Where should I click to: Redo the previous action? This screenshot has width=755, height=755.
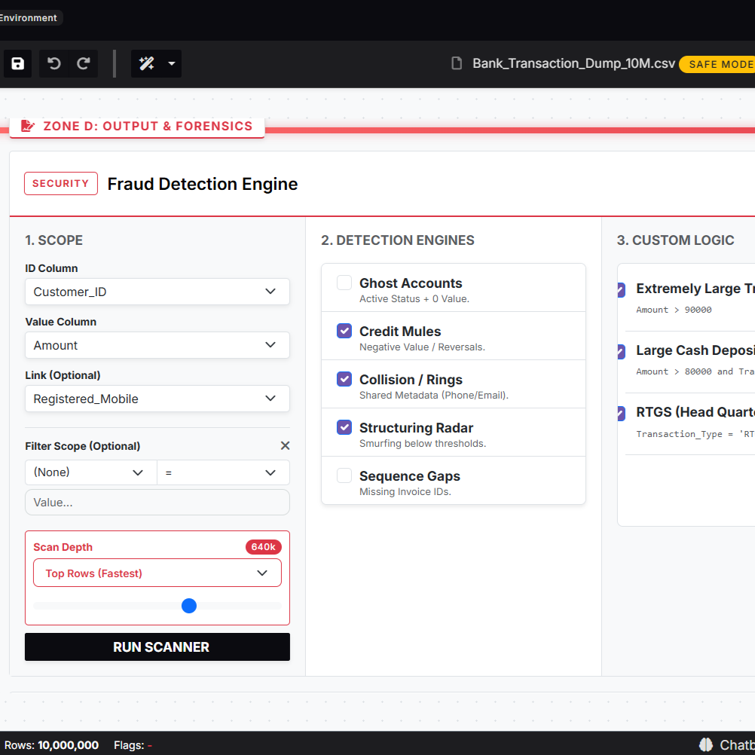pos(84,64)
